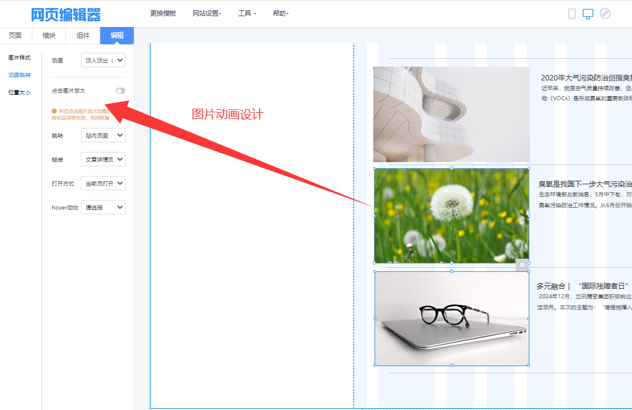Image resolution: width=632 pixels, height=410 pixels.
Task: Select the dandelion image
Action: click(451, 216)
